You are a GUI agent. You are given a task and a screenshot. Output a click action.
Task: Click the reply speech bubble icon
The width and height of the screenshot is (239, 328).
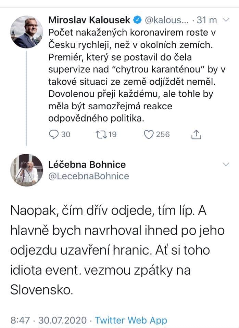54,135
